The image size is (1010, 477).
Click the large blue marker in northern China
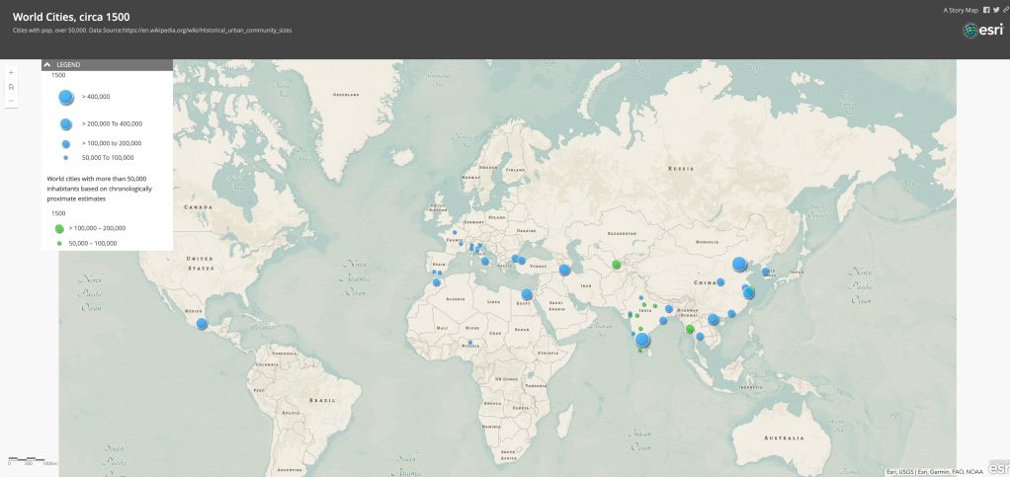point(739,264)
